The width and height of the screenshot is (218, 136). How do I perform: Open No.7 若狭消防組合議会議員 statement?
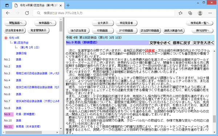click(x=37, y=101)
